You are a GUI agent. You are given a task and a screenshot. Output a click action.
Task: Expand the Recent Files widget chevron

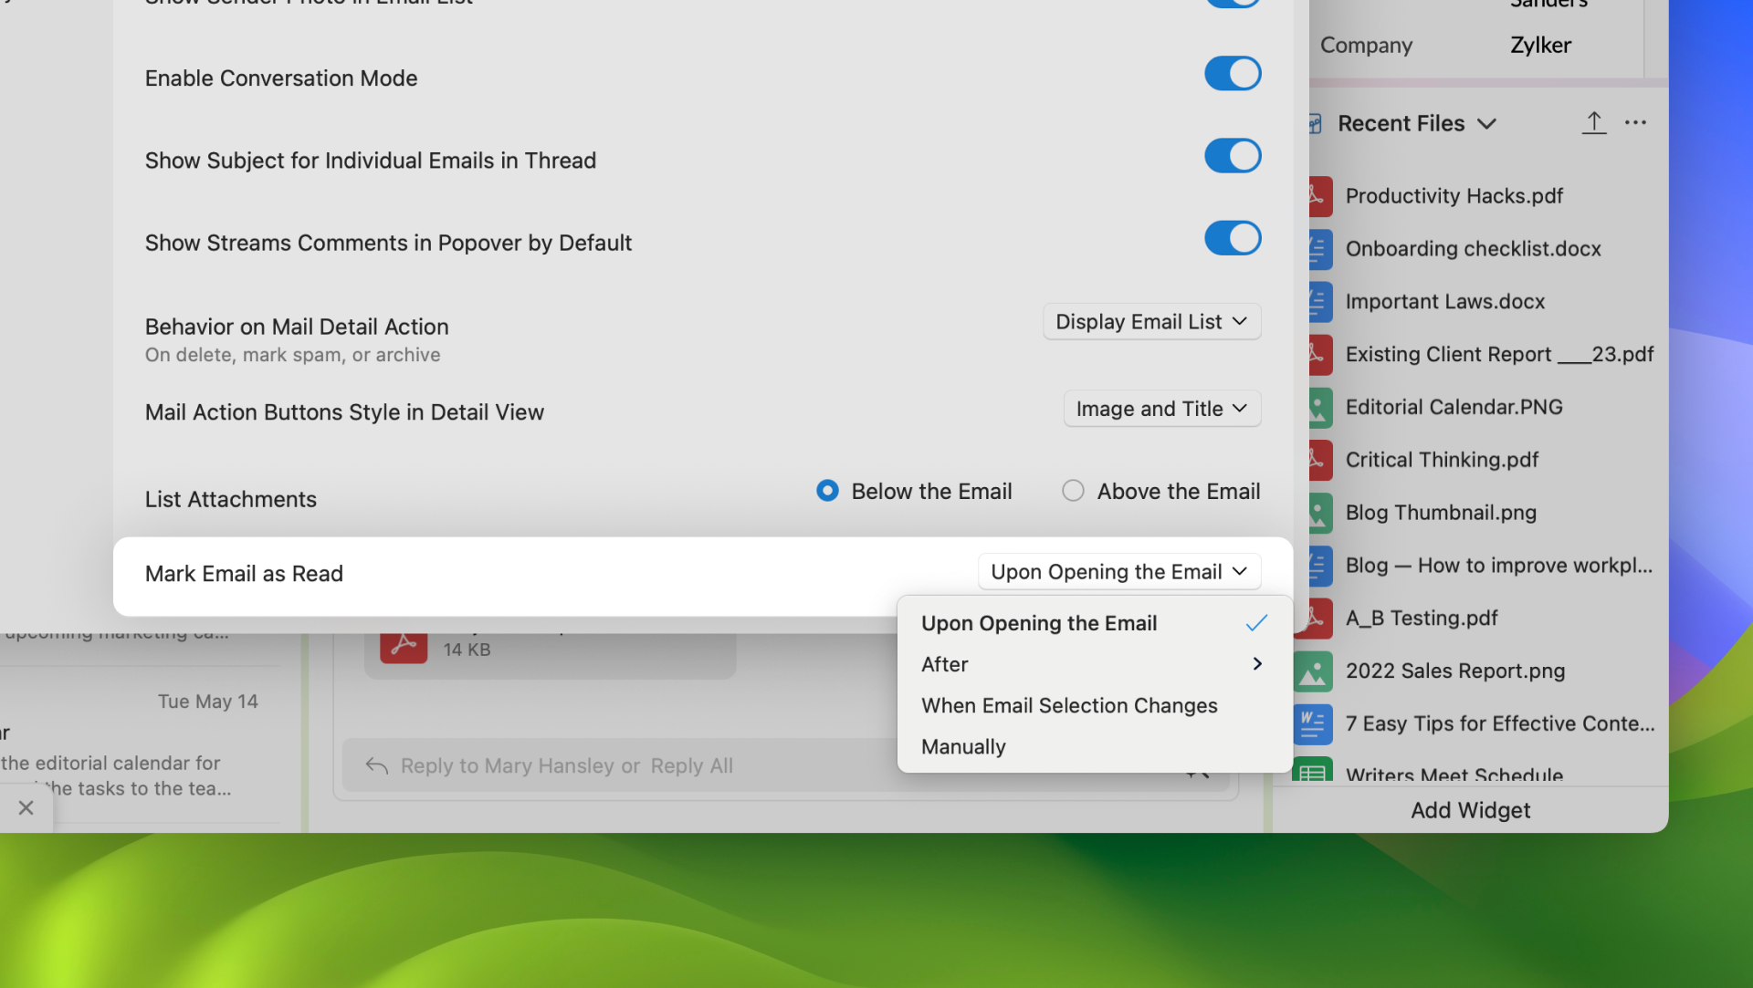(1486, 124)
